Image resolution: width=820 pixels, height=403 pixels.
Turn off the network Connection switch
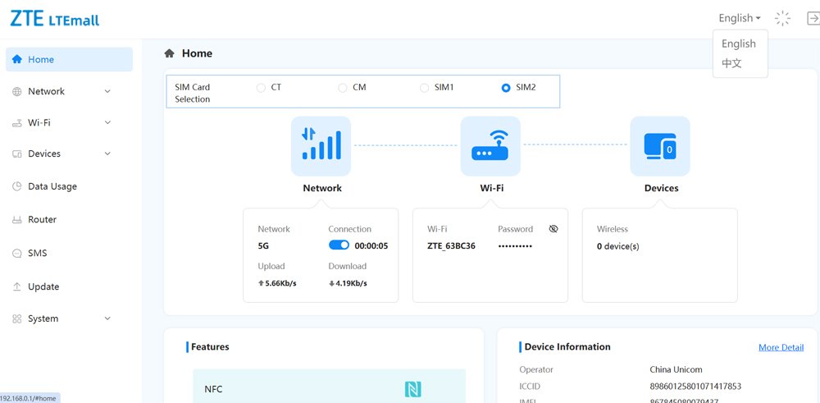(339, 245)
